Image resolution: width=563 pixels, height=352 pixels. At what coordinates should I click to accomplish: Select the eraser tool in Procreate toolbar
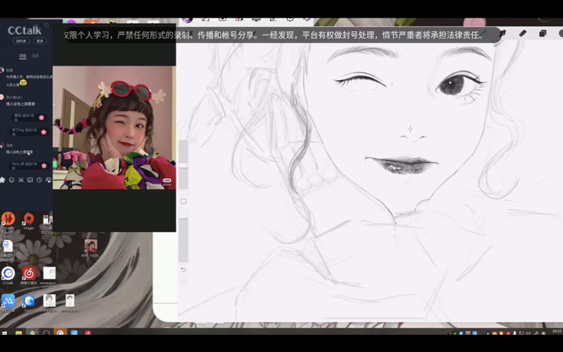[x=522, y=34]
